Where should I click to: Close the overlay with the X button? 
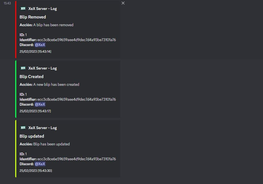pos(123,3)
